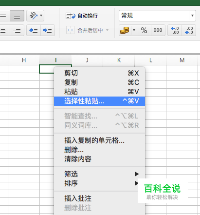
Task: Apply currency format coins icon
Action: [125, 30]
